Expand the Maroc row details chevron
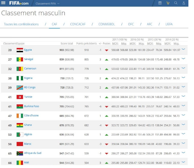Screen dimensions: 194x168 (x=183, y=143)
